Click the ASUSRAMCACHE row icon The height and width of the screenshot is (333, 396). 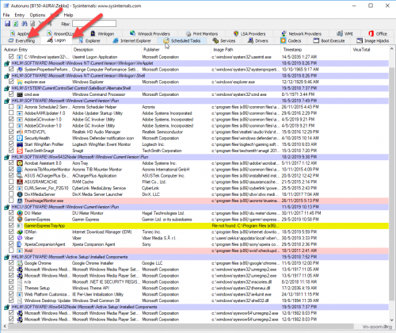point(20,182)
